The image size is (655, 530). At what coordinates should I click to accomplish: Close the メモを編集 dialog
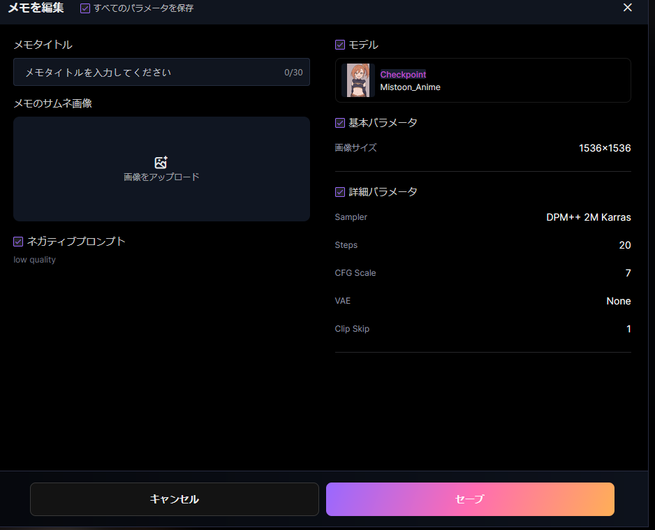point(627,8)
